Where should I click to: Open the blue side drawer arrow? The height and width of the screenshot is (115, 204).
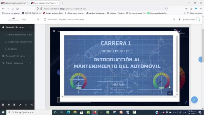click(x=200, y=59)
